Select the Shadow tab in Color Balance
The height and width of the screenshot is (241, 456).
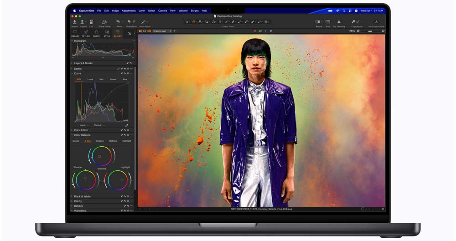(100, 141)
